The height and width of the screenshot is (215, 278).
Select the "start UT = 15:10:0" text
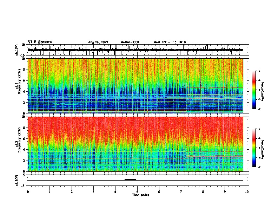170,42
